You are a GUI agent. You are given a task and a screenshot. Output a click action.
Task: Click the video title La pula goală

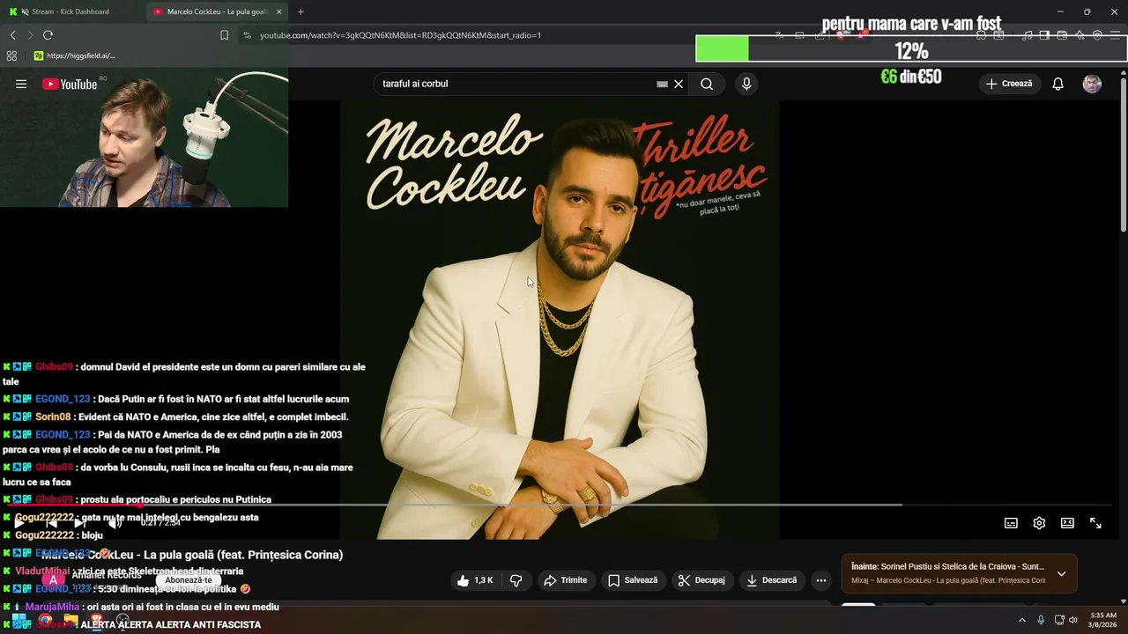(x=192, y=555)
